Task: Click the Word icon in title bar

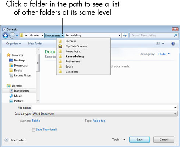Action: 4,29
